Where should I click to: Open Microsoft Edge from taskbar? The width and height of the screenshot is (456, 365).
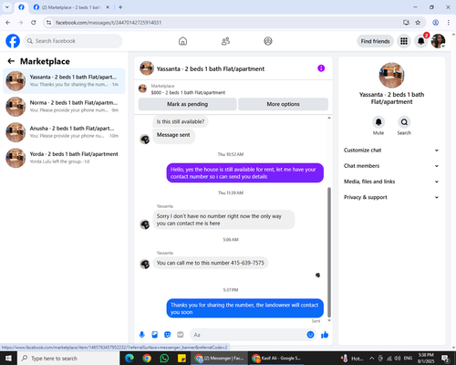(x=130, y=358)
